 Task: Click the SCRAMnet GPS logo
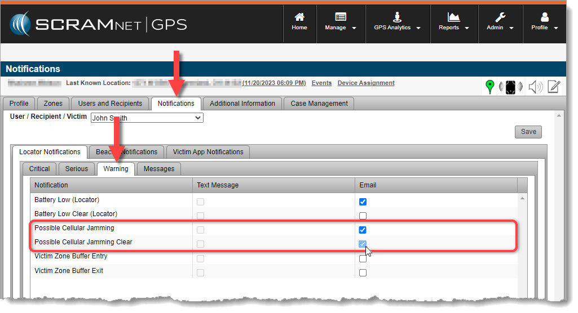point(98,24)
